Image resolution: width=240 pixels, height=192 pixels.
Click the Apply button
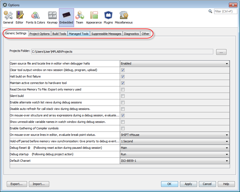pyautogui.click(x=188, y=184)
